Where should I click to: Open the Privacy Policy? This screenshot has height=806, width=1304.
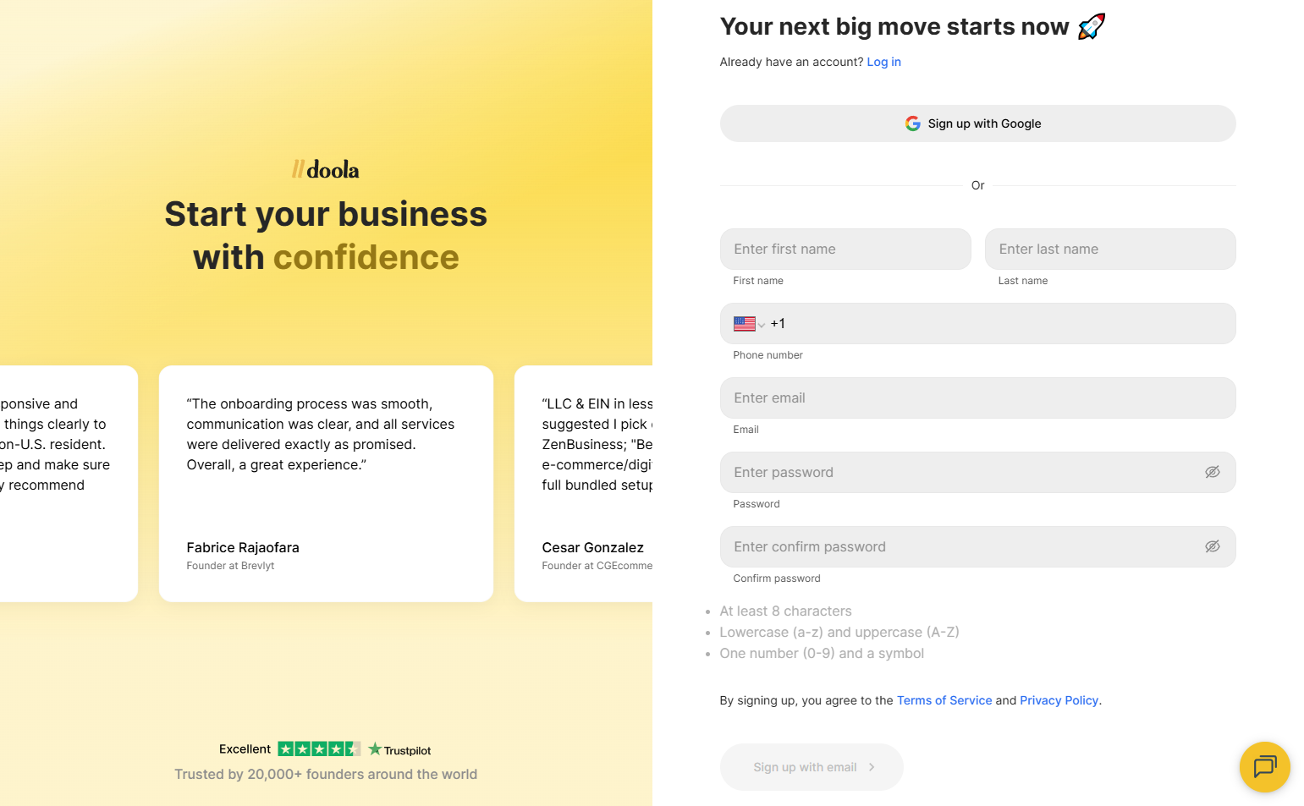click(1058, 700)
